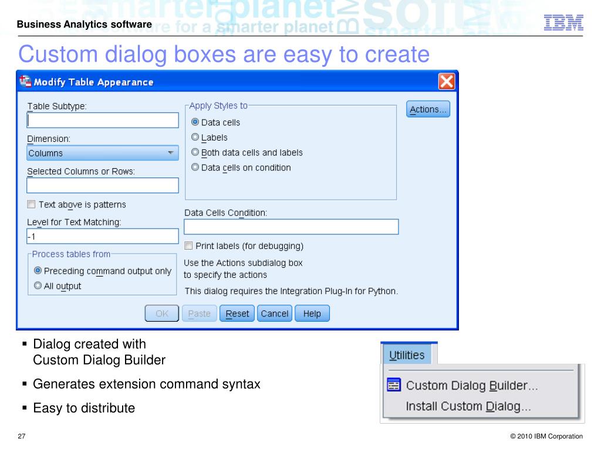
Task: Click the OK button
Action: pos(162,313)
